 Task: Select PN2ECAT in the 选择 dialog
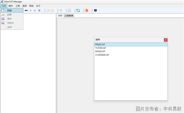point(131,45)
